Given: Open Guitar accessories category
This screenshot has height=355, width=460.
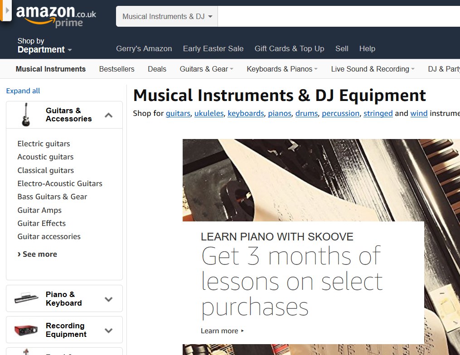Looking at the screenshot, I should click(x=49, y=236).
